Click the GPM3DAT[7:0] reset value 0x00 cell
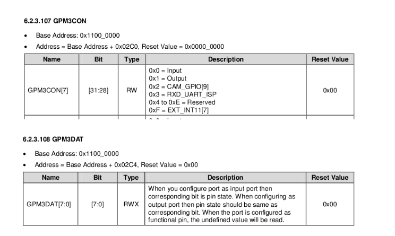The width and height of the screenshot is (395, 236). tap(330, 204)
